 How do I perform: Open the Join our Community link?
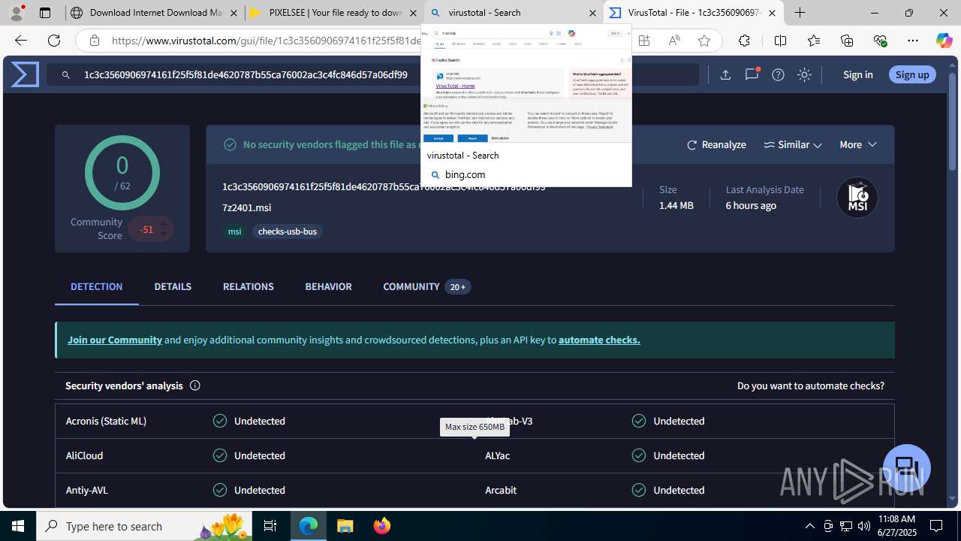[115, 340]
